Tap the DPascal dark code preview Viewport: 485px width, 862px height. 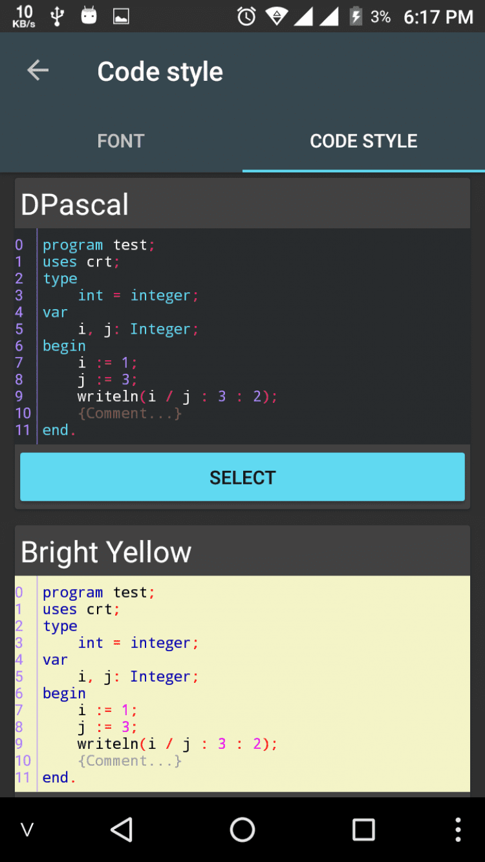point(242,336)
